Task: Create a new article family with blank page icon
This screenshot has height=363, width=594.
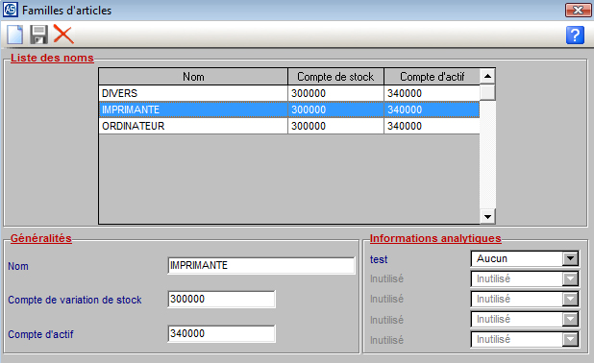Action: (15, 35)
